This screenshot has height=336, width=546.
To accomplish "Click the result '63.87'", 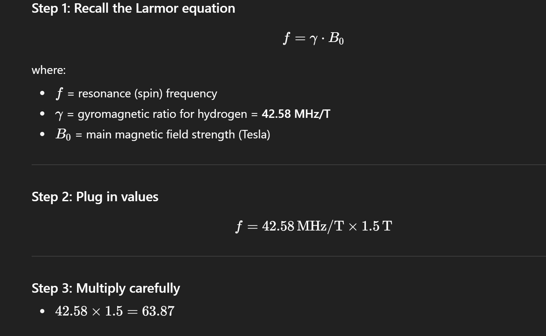I will 158,311.
